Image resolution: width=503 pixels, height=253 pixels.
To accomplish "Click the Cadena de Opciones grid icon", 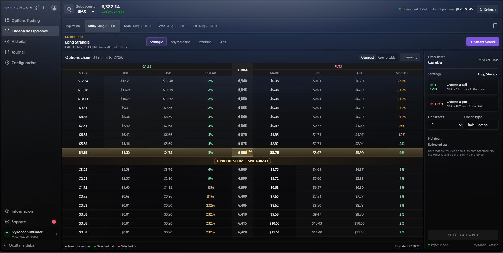I will point(7,31).
